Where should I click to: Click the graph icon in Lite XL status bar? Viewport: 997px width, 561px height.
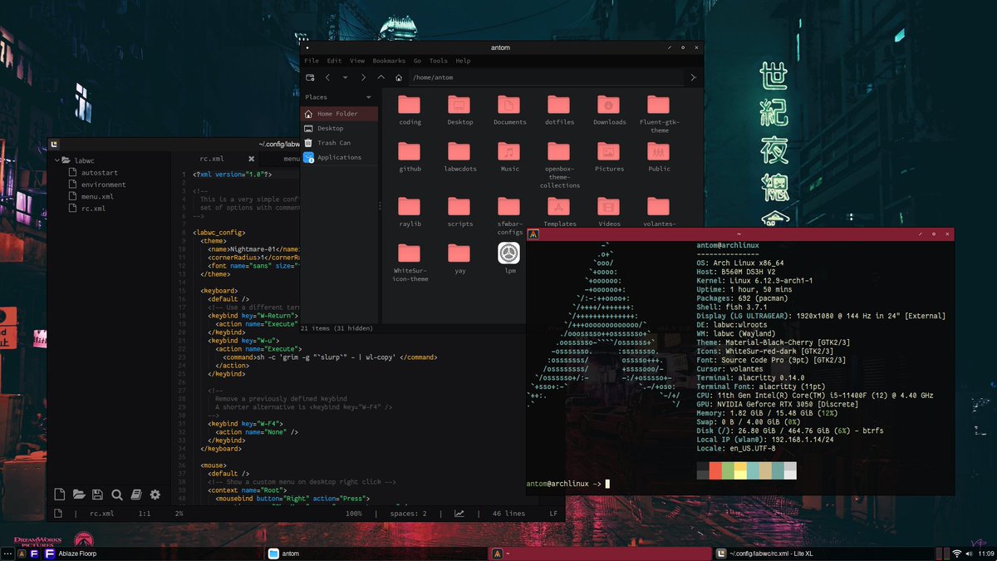coord(459,514)
